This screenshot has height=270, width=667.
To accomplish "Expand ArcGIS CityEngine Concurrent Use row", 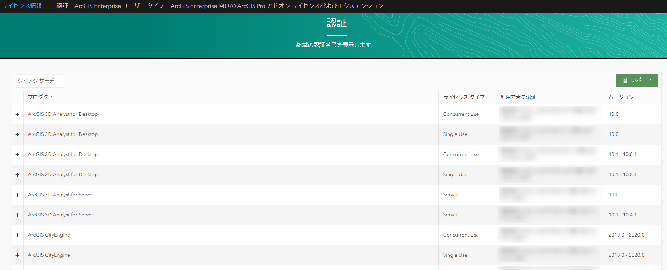I will (x=17, y=235).
